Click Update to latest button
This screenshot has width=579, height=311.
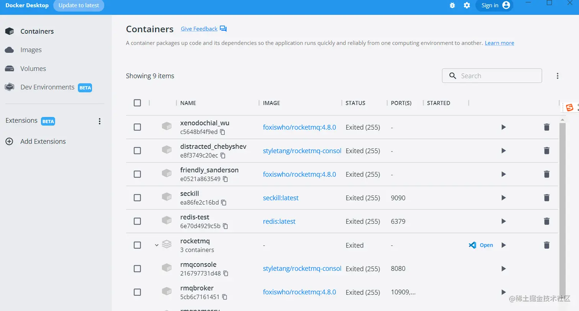click(x=79, y=5)
